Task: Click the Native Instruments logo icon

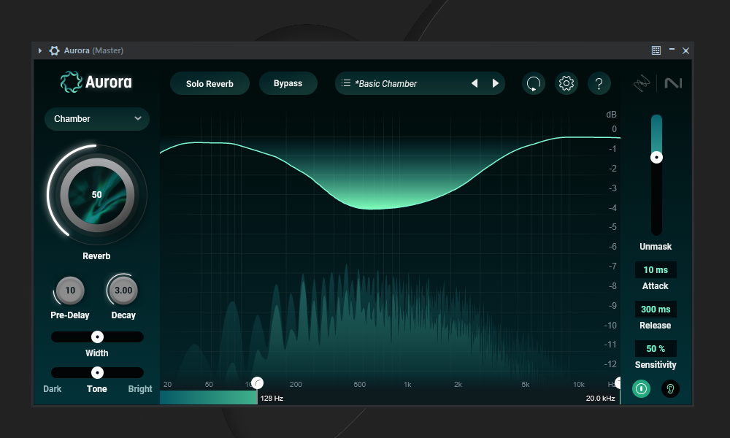Action: pyautogui.click(x=672, y=84)
